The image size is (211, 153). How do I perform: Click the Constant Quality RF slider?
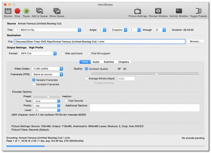pos(156,74)
